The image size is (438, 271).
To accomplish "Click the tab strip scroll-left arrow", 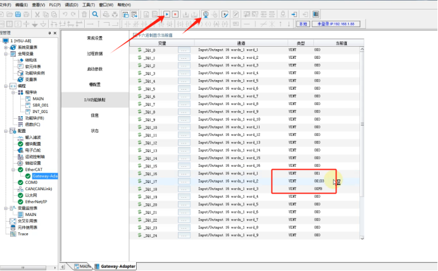I will click(x=63, y=267).
